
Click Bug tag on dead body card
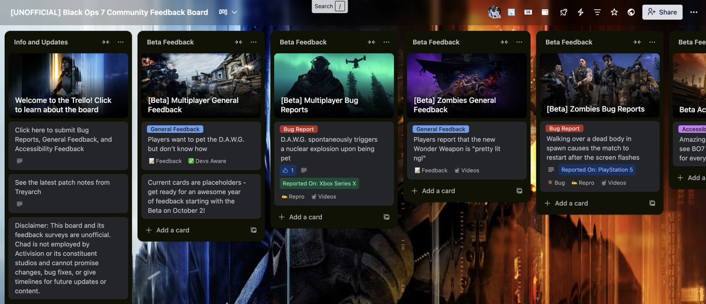pyautogui.click(x=556, y=183)
